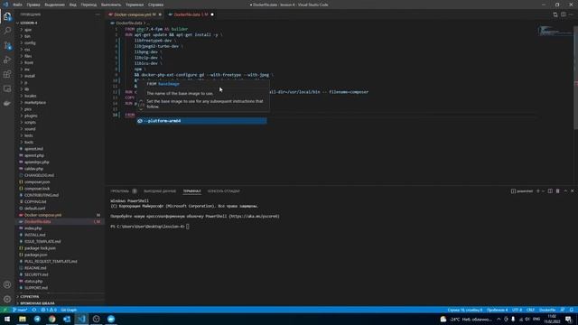This screenshot has width=578, height=325.
Task: Open the Файл menu
Action: pyautogui.click(x=17, y=5)
